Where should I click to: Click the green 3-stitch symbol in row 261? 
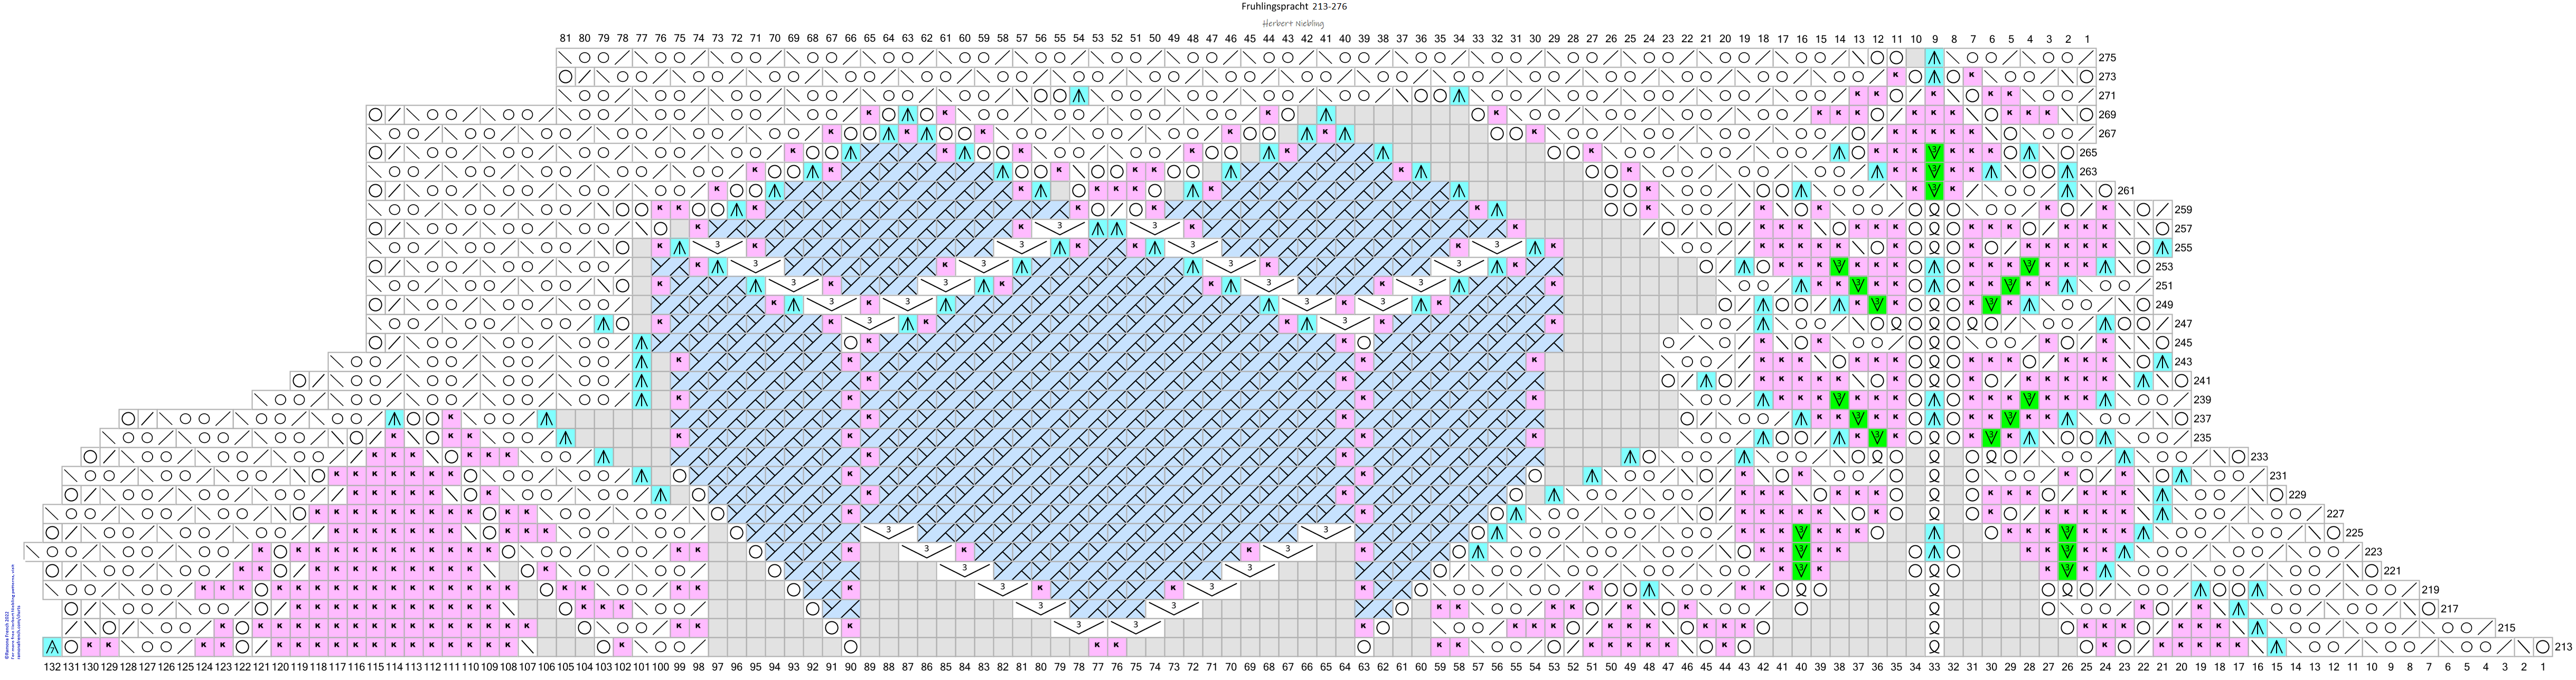point(1934,191)
